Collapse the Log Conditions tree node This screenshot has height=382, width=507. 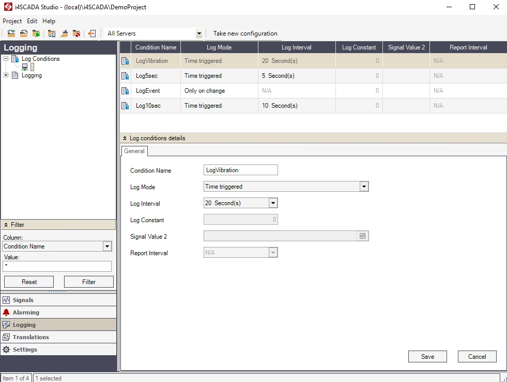(6, 59)
